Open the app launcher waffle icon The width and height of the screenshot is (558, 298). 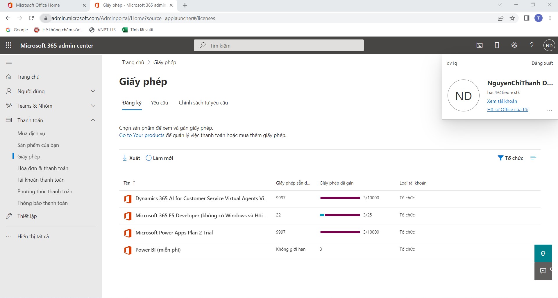[9, 45]
